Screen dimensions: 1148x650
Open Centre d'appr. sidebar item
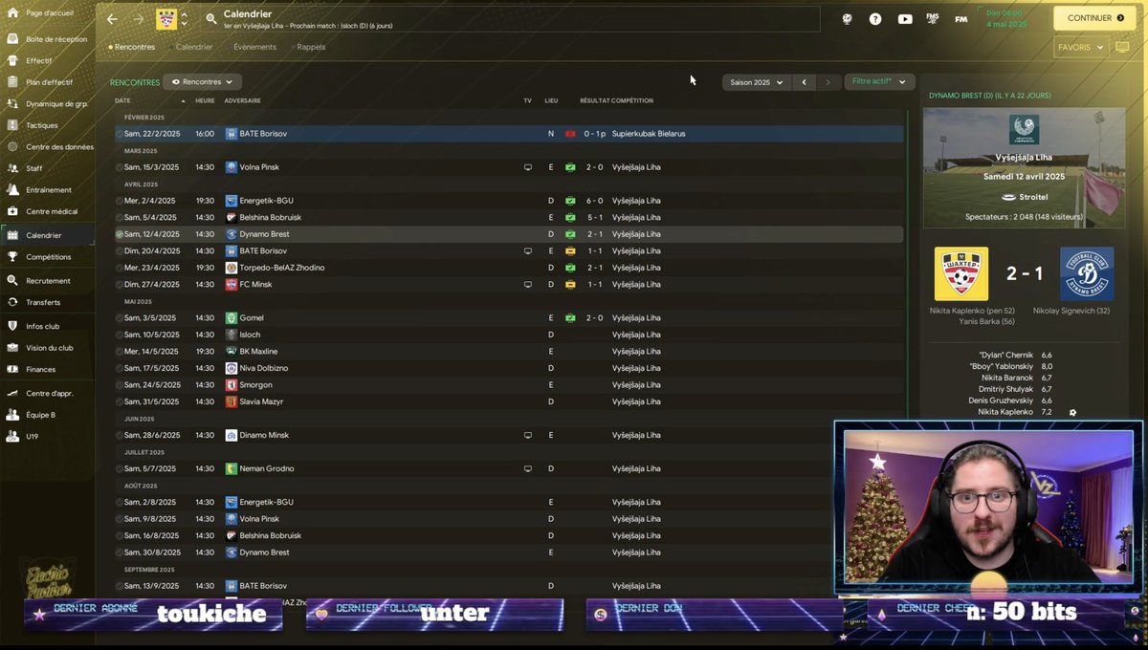48,393
